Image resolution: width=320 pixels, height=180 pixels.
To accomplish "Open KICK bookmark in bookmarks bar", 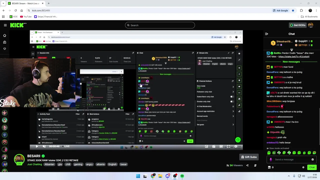I will (13, 17).
